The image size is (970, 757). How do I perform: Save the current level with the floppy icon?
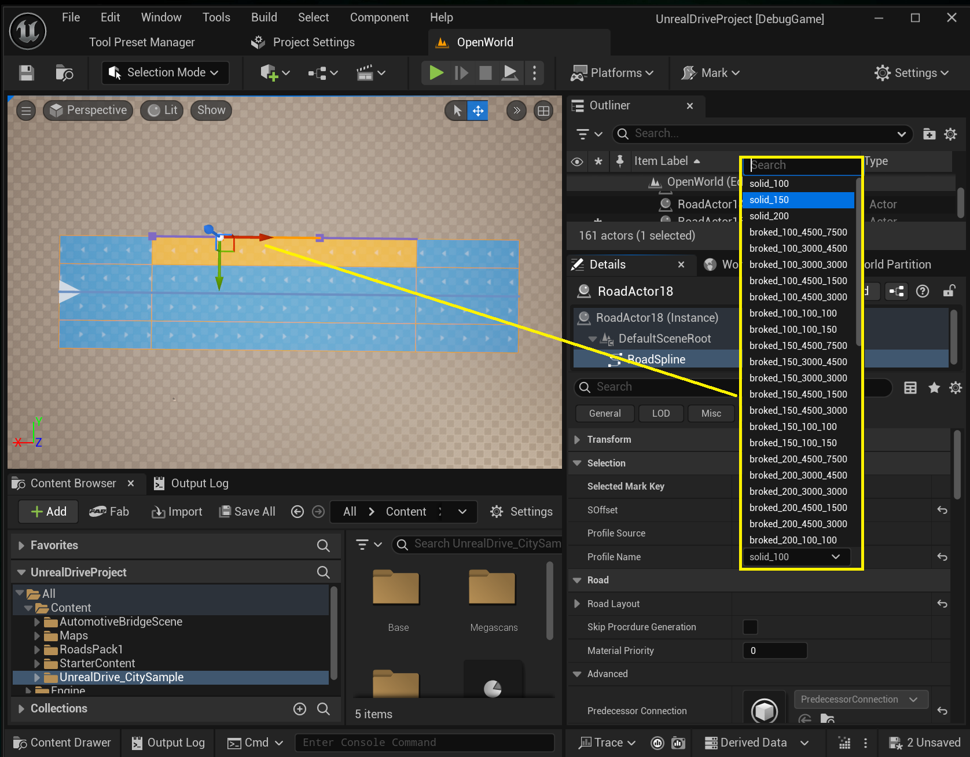pyautogui.click(x=27, y=73)
